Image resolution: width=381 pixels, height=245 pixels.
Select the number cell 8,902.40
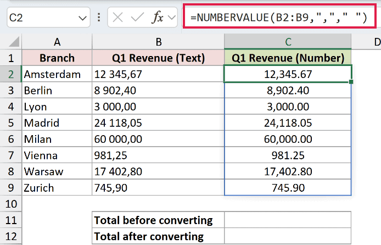(x=288, y=90)
